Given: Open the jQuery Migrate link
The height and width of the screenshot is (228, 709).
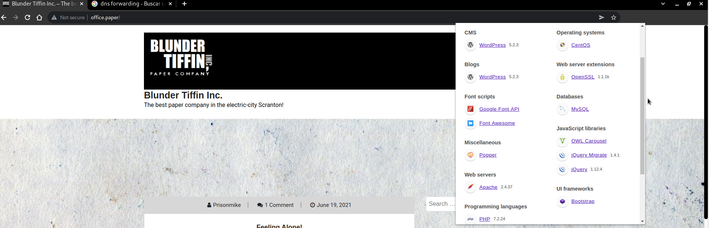Looking at the screenshot, I should (589, 155).
